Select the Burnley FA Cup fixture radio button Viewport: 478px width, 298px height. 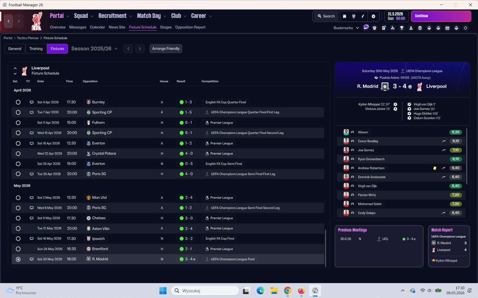pyautogui.click(x=18, y=102)
